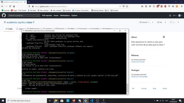Screen dimensions: 184x103
Task: Click the Git Bash taskbar icon
Action: coord(86,100)
